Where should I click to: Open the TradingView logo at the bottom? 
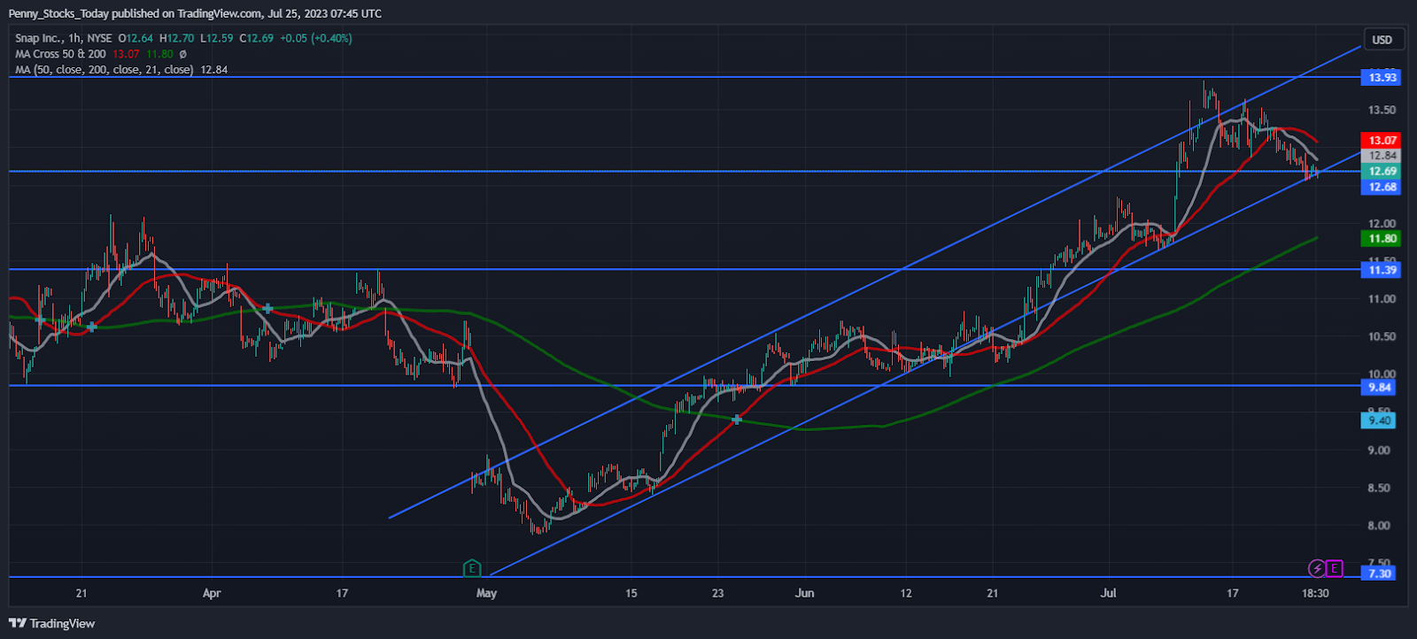click(51, 623)
